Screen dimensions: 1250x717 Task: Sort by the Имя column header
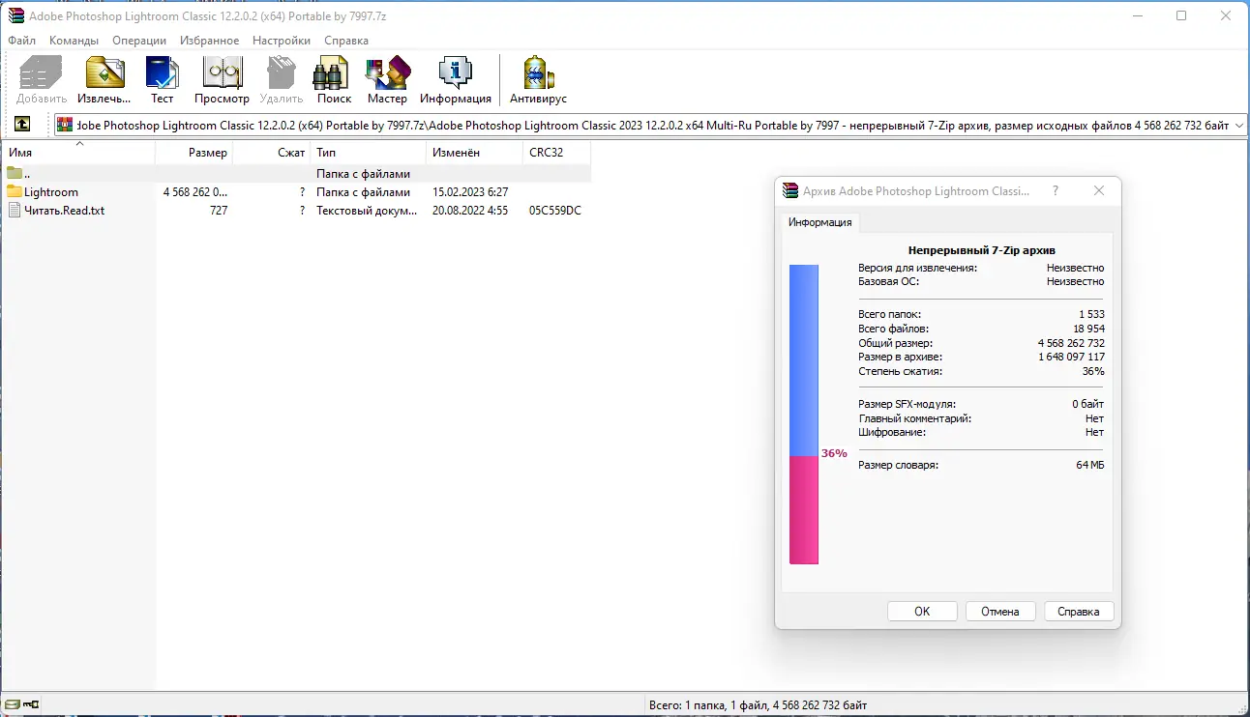pyautogui.click(x=78, y=153)
